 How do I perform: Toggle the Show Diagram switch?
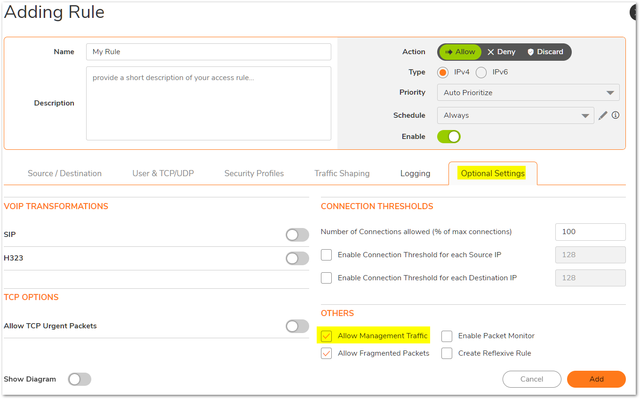click(79, 379)
